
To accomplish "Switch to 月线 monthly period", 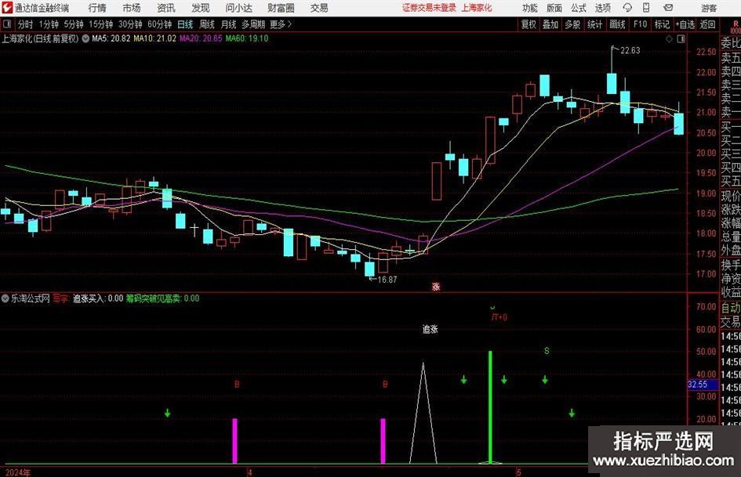I will [x=229, y=24].
